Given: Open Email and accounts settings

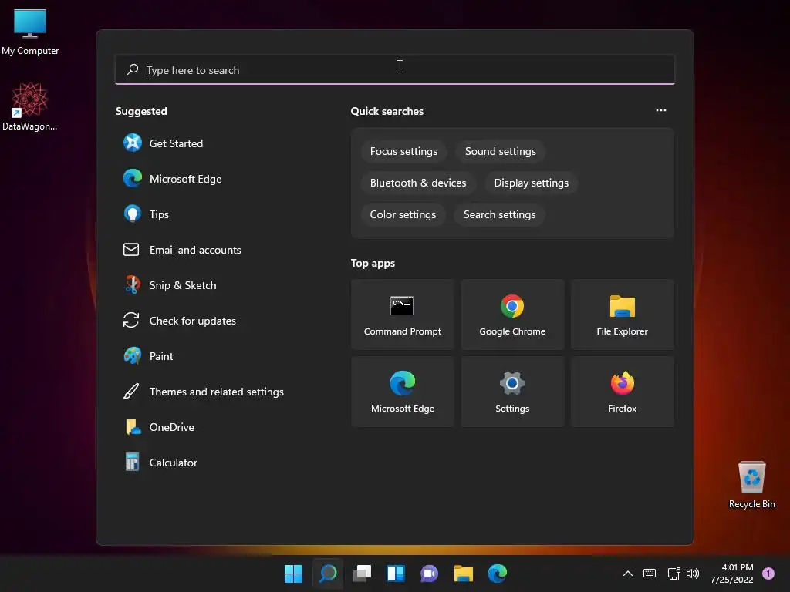Looking at the screenshot, I should (182, 250).
